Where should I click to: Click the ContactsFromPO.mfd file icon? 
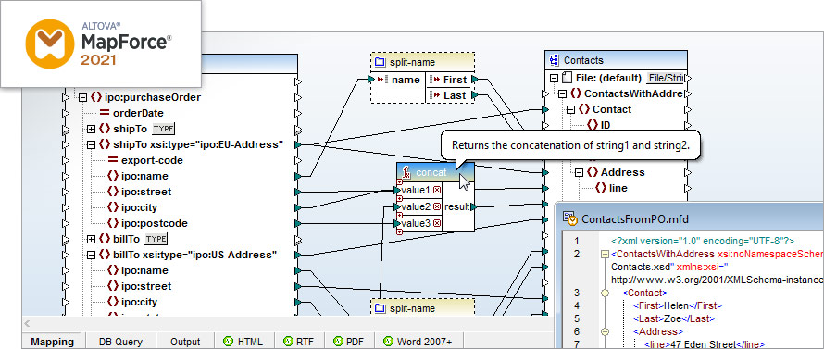tap(570, 218)
